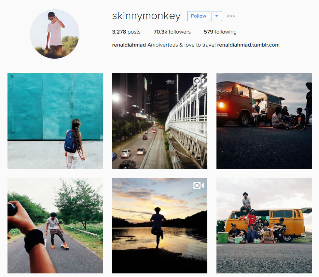The image size is (319, 277).
Task: Click the skinnymonkey username heading
Action: tap(146, 16)
